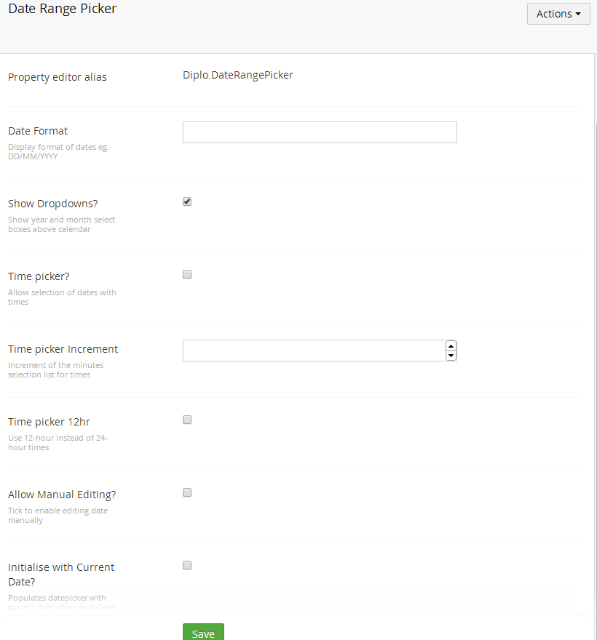Click the Date Format label
The image size is (597, 640).
coord(38,131)
